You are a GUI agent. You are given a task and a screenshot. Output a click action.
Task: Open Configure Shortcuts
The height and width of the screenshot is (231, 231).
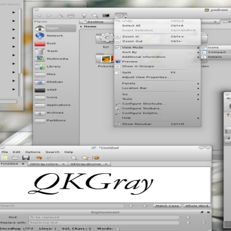[x=158, y=104]
